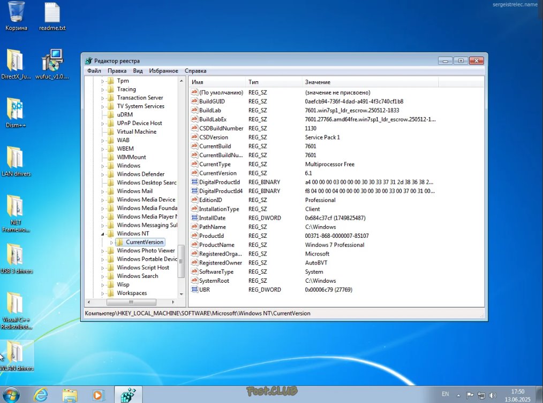Sort by the Имя column header
543x403 pixels.
pos(217,82)
